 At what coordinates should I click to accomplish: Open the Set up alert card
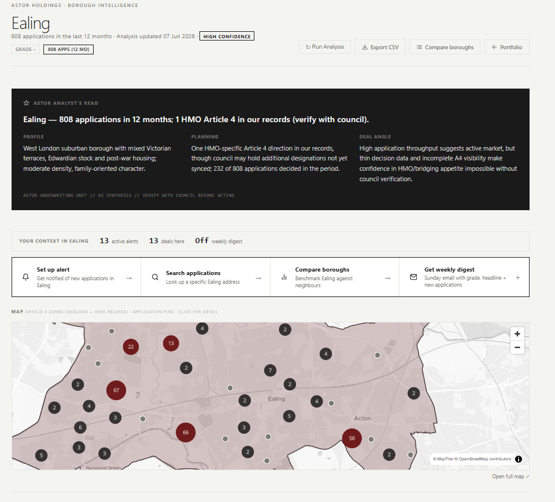[x=76, y=277]
